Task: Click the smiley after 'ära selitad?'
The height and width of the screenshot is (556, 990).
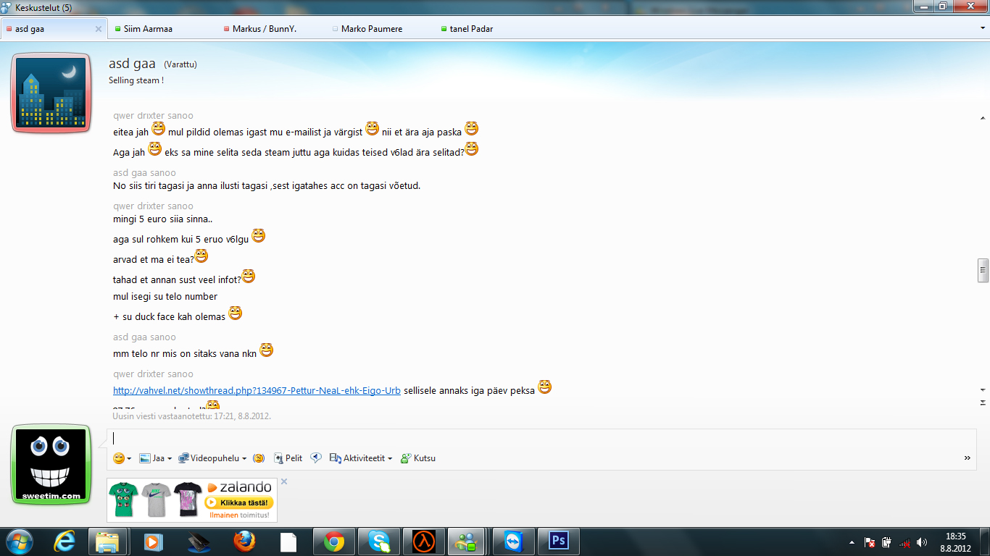Action: [471, 149]
